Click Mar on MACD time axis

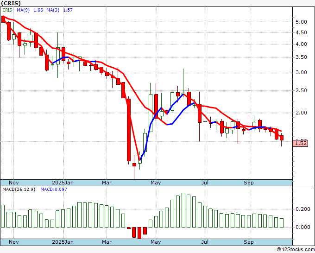107,242
